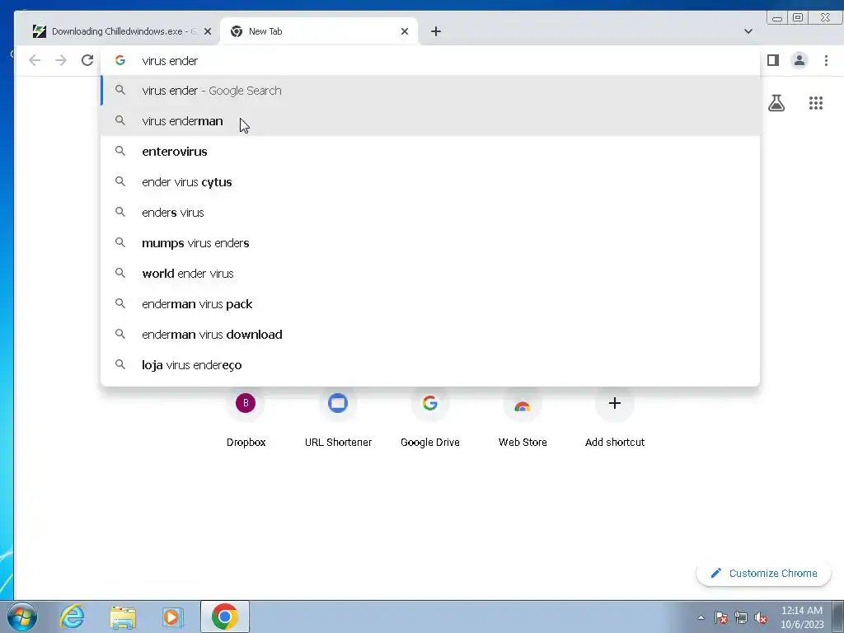Click search icon beside 'world ender virus'
Viewport: 844px width, 633px height.
click(x=120, y=273)
